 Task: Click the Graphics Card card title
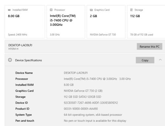tap(102, 10)
